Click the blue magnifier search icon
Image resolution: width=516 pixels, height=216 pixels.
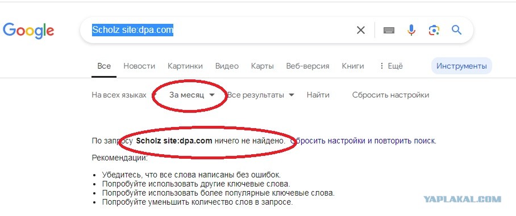click(x=456, y=30)
